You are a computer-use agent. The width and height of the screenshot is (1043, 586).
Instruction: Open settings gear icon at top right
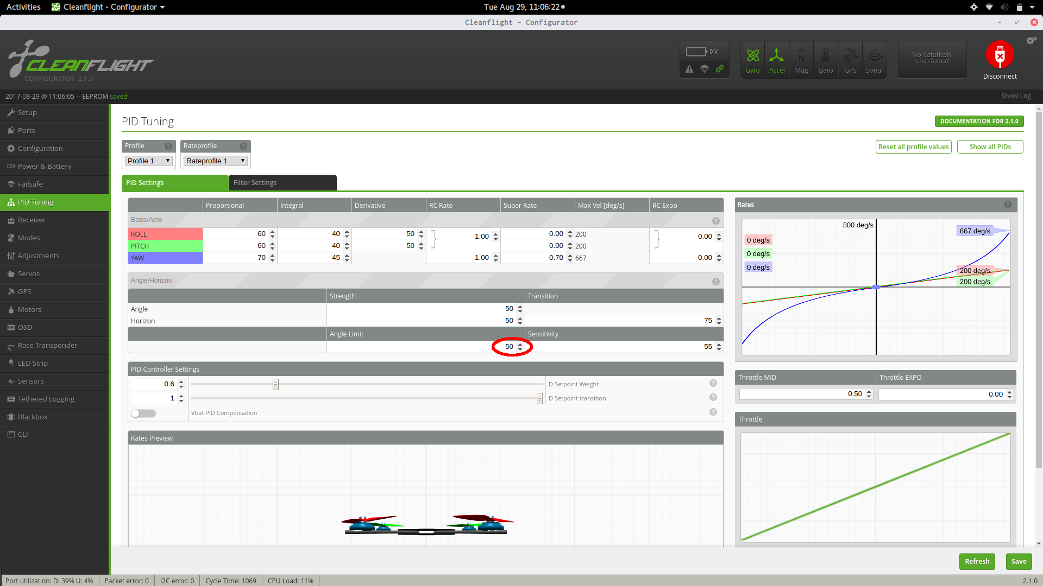[1031, 41]
